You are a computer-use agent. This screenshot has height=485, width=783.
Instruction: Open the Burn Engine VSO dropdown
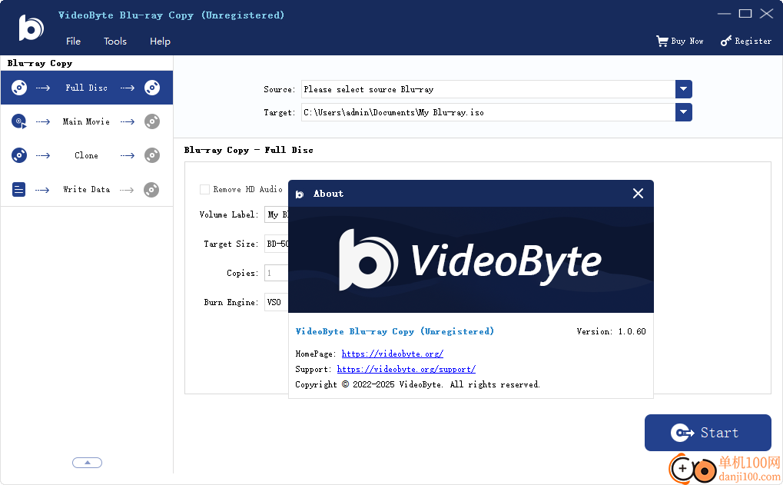pos(276,302)
